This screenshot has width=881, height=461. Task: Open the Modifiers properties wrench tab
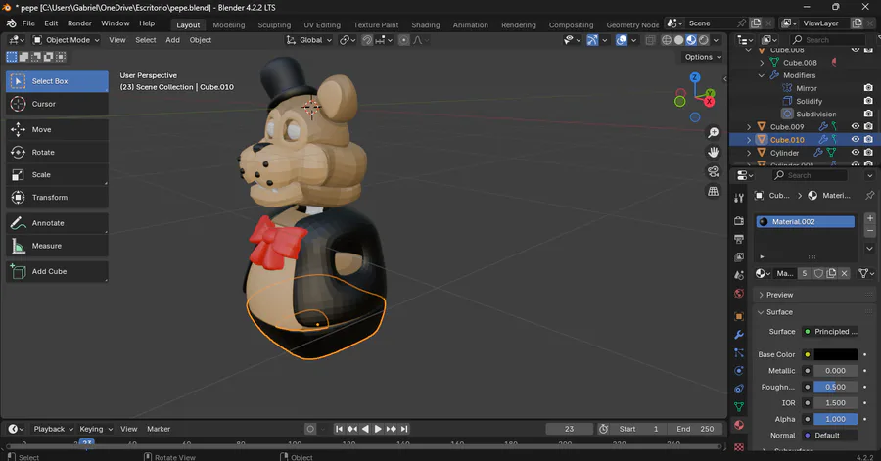(739, 335)
